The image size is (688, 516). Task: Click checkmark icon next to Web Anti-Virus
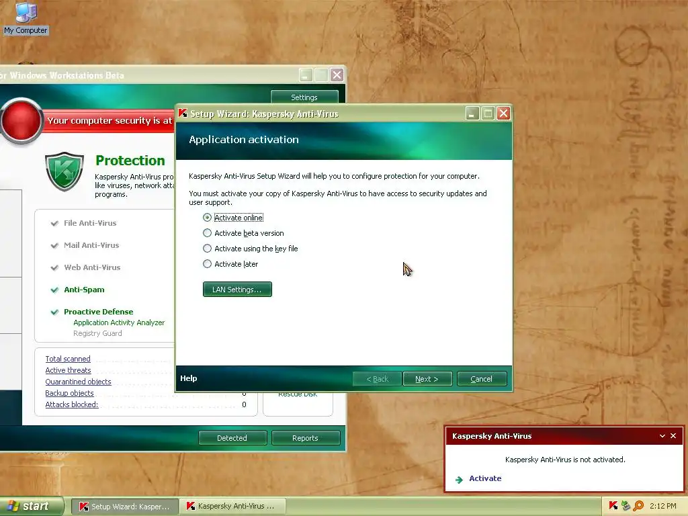point(54,267)
